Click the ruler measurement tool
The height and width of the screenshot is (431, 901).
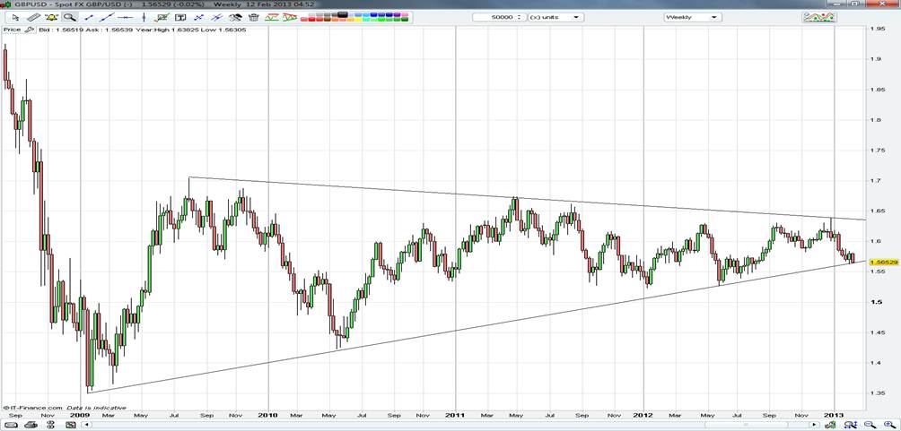pos(33,17)
